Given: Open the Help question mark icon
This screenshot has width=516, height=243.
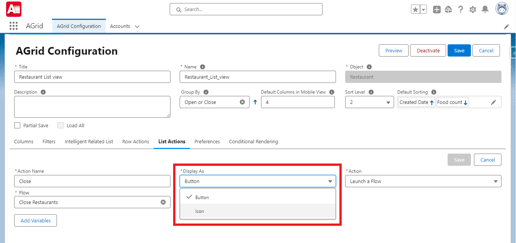Looking at the screenshot, I should [x=461, y=10].
